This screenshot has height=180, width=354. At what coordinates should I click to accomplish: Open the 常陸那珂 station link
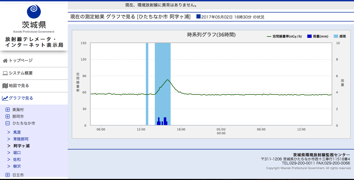tap(21, 139)
